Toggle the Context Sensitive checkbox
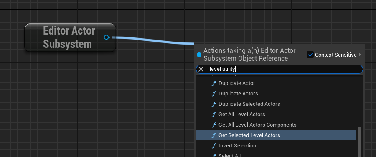The height and width of the screenshot is (157, 376). click(310, 55)
